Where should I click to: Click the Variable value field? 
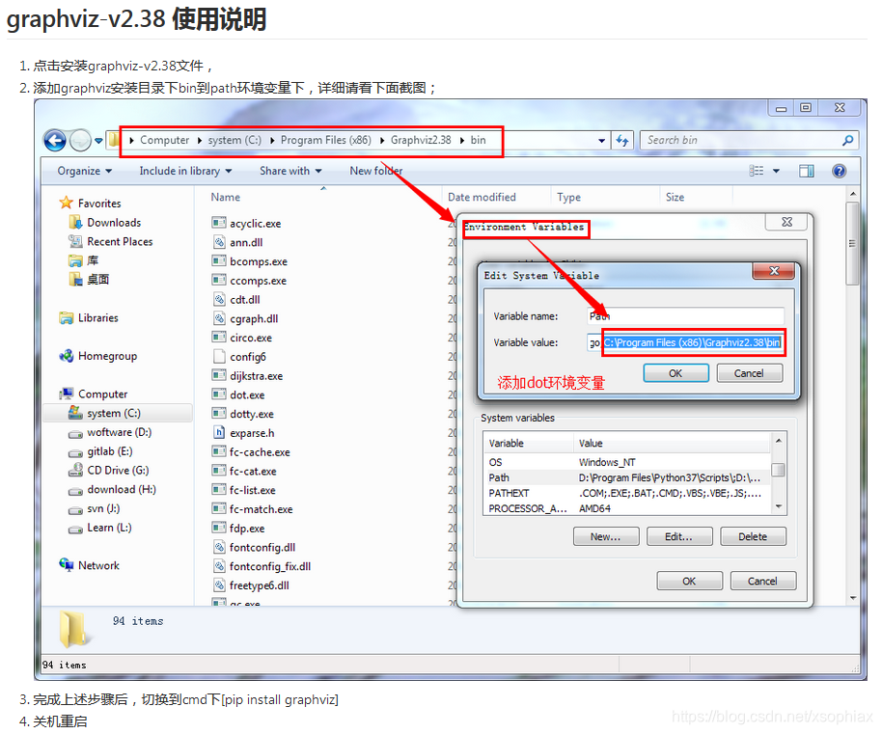(x=685, y=342)
